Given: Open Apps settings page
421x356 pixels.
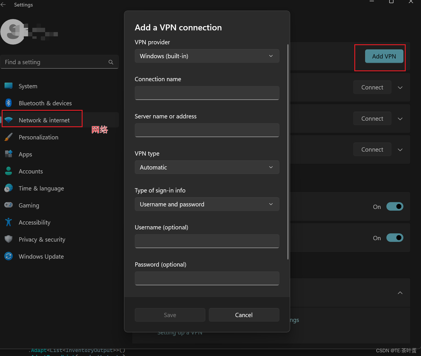Looking at the screenshot, I should [x=60, y=154].
